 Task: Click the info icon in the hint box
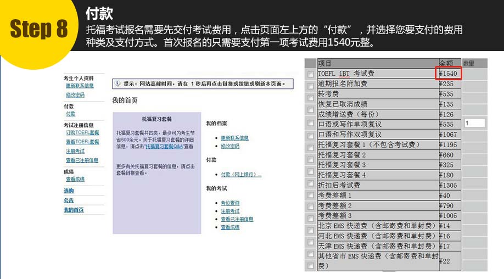coord(117,83)
